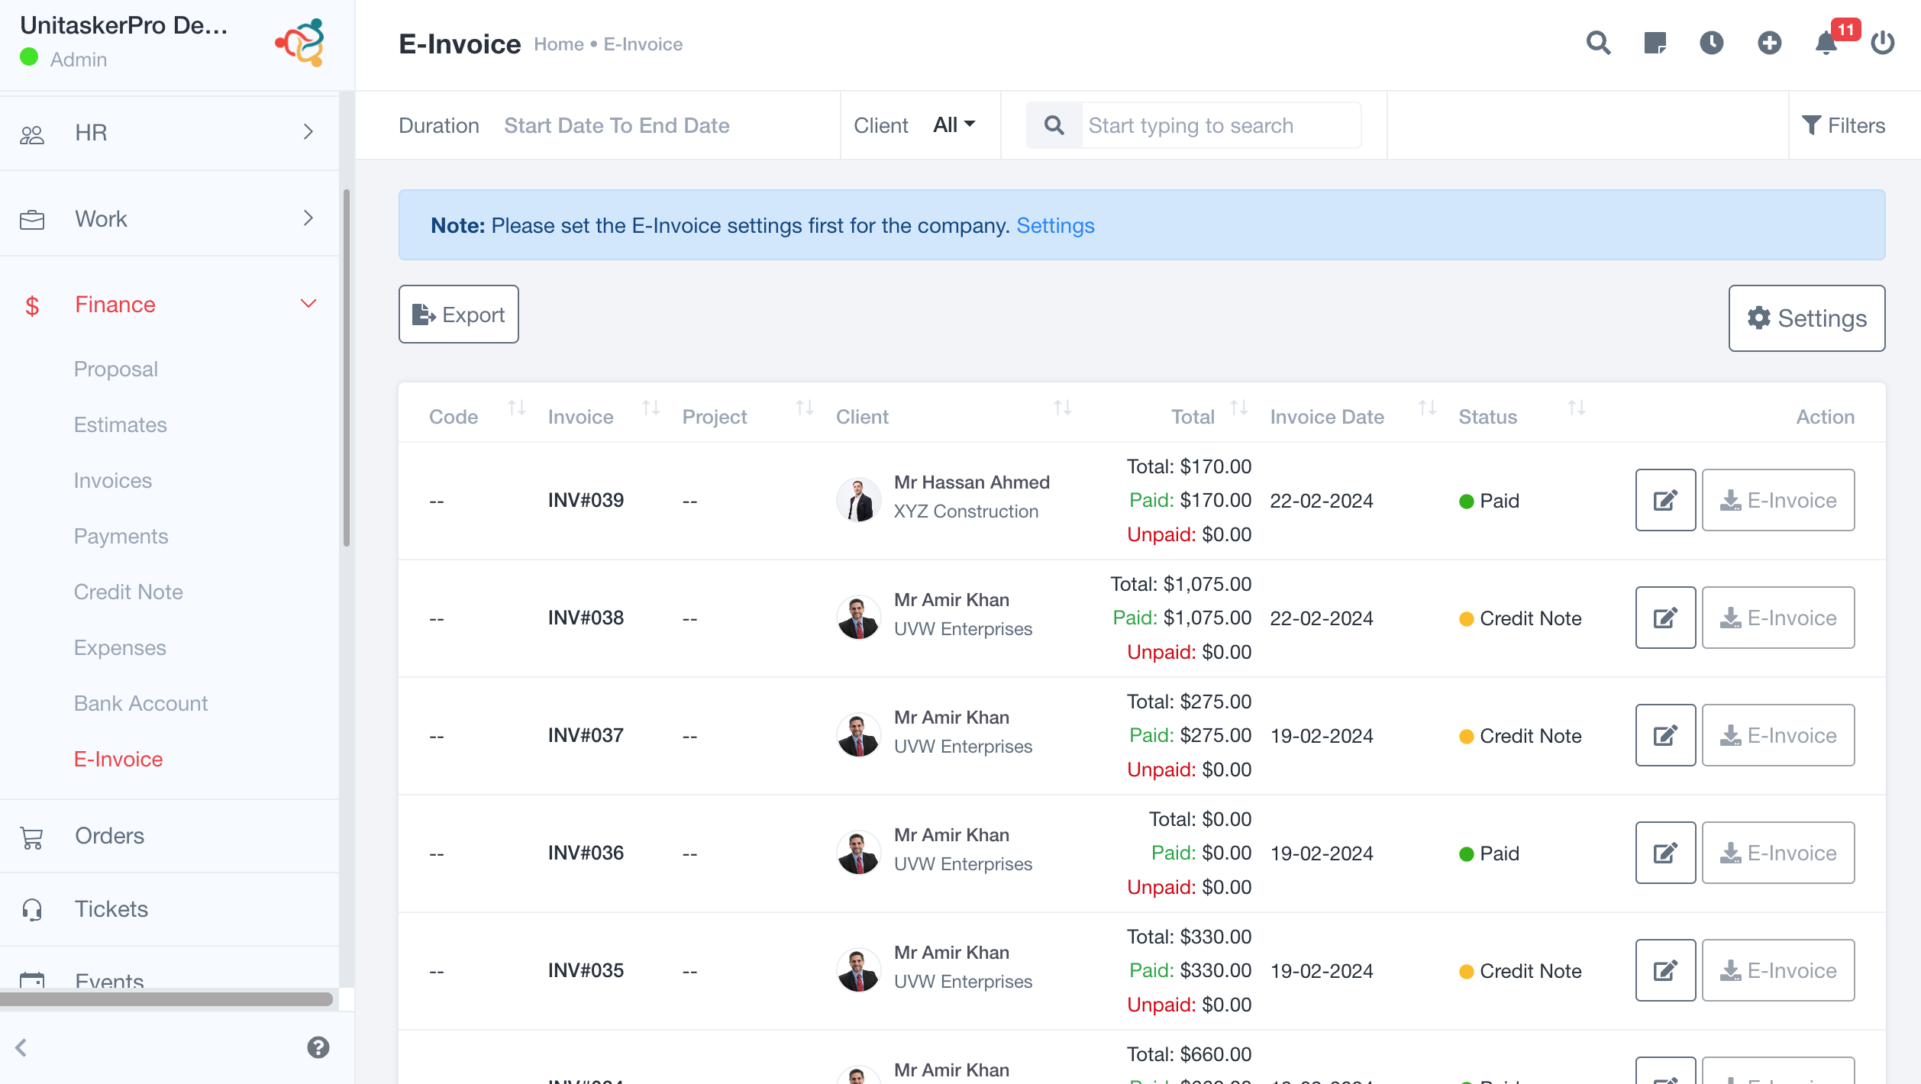Open Estimates in Finance menu
This screenshot has height=1084, width=1921.
click(x=121, y=424)
